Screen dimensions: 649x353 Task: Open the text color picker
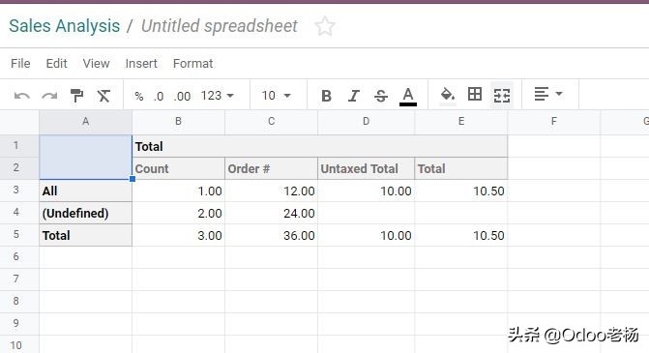pyautogui.click(x=408, y=97)
